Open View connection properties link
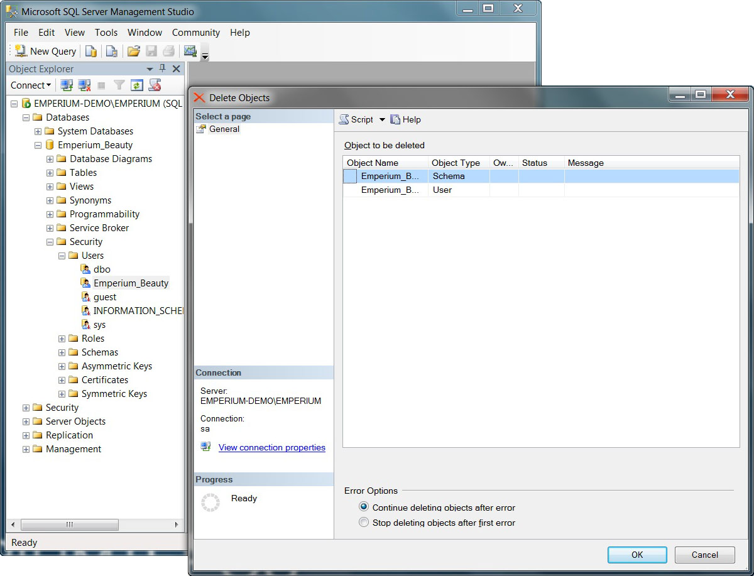The width and height of the screenshot is (754, 576). coord(271,447)
